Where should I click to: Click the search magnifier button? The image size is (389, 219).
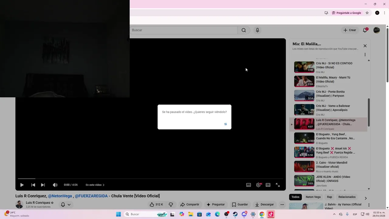click(244, 30)
